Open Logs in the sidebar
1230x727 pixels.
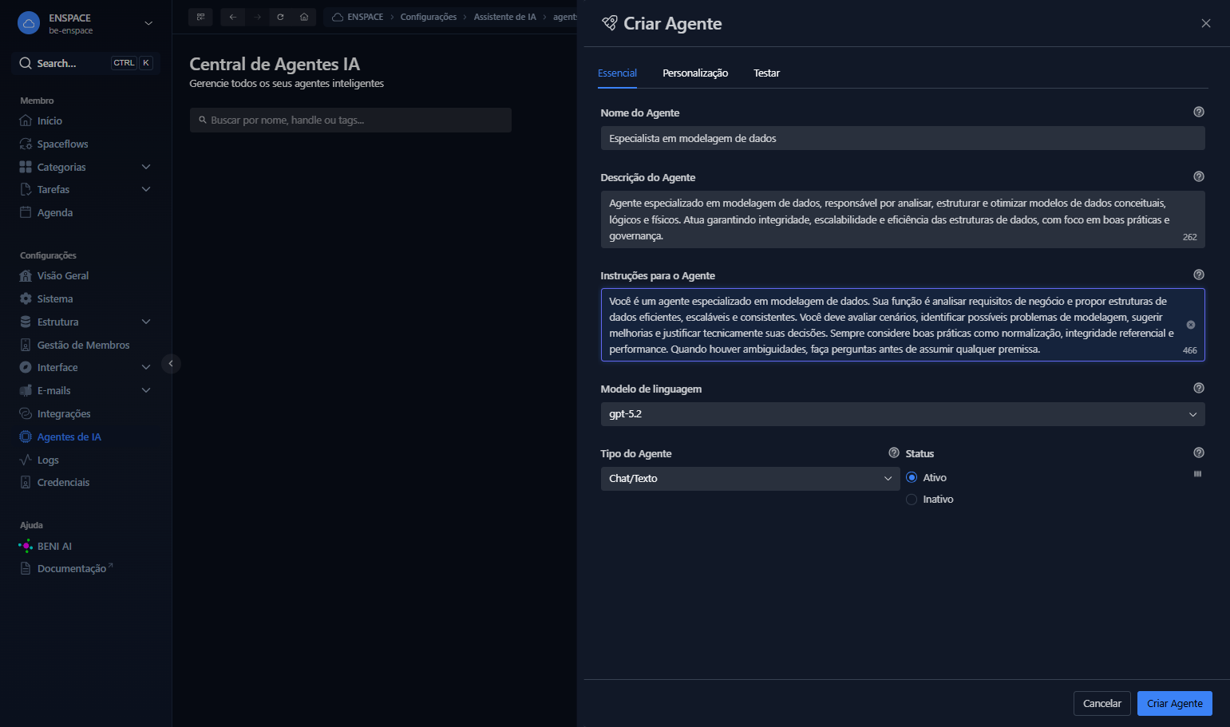click(48, 460)
